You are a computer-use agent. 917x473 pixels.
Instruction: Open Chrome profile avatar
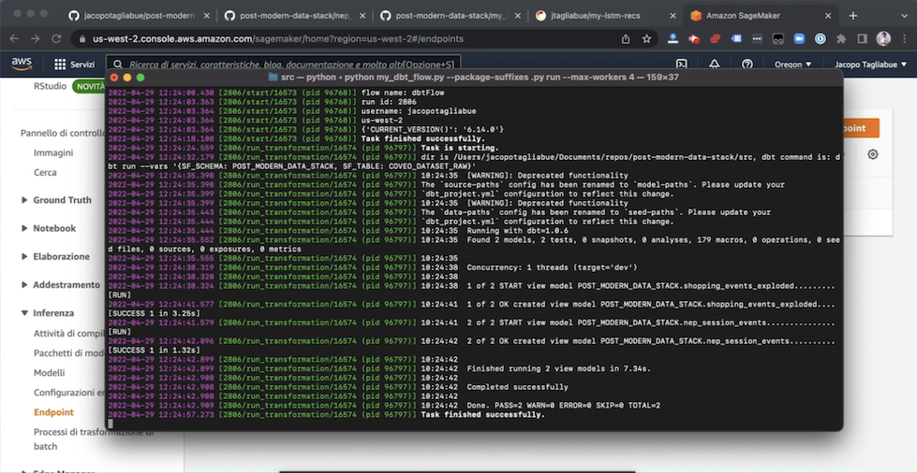pos(883,38)
